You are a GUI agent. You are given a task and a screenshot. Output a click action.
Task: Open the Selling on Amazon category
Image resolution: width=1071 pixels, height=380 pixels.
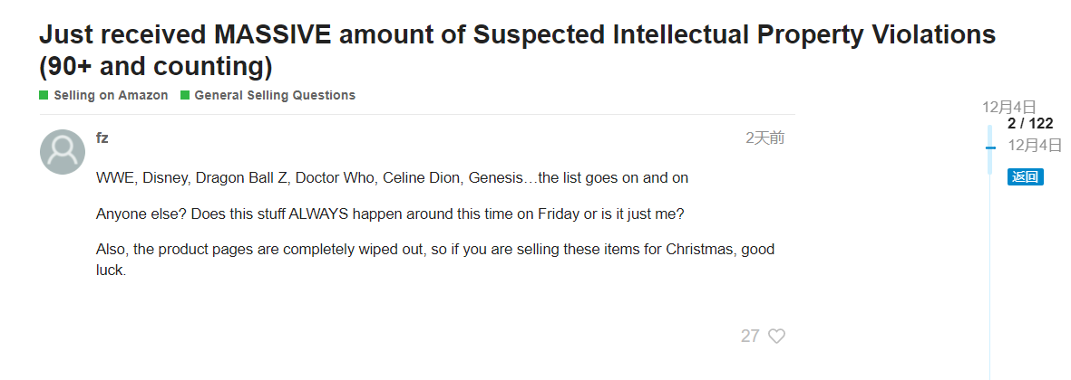[x=111, y=95]
